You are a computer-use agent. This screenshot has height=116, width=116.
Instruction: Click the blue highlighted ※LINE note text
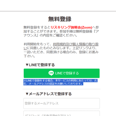(x=60, y=82)
